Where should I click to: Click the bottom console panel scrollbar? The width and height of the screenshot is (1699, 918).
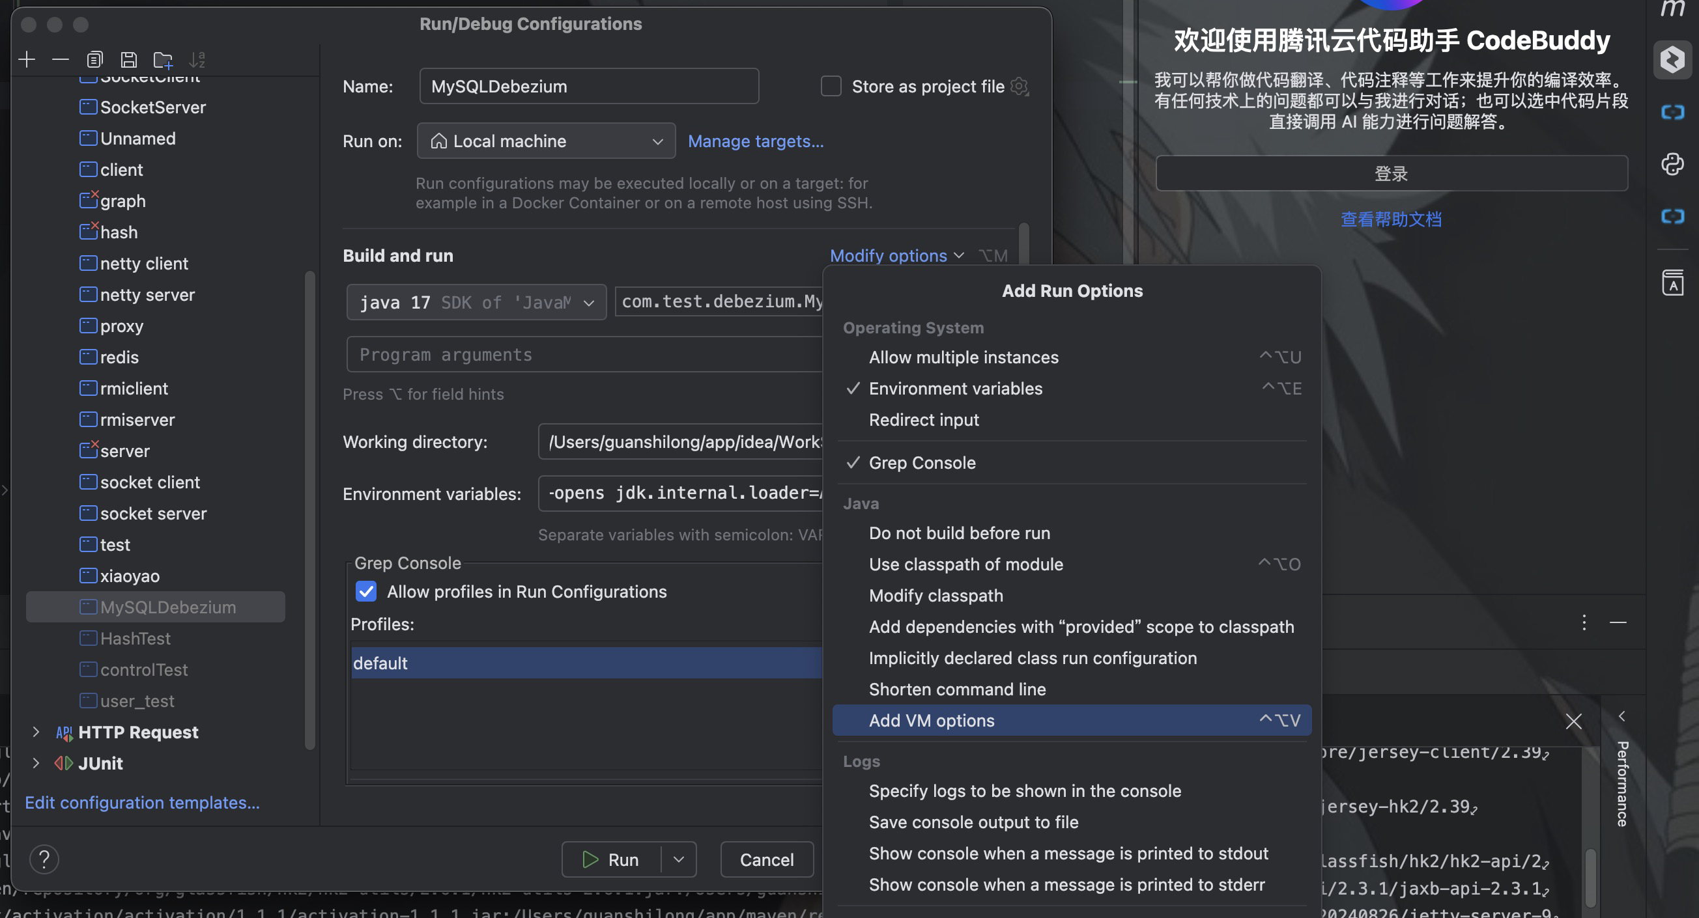[1590, 877]
